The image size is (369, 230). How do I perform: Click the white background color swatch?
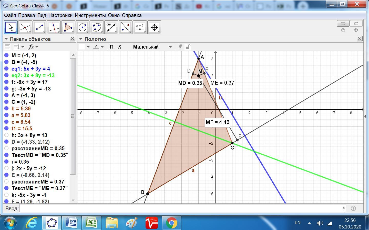[x=82, y=47]
